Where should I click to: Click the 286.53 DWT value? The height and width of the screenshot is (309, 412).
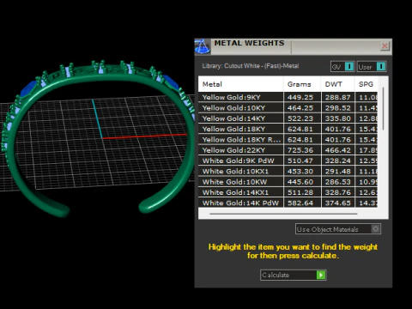338,182
